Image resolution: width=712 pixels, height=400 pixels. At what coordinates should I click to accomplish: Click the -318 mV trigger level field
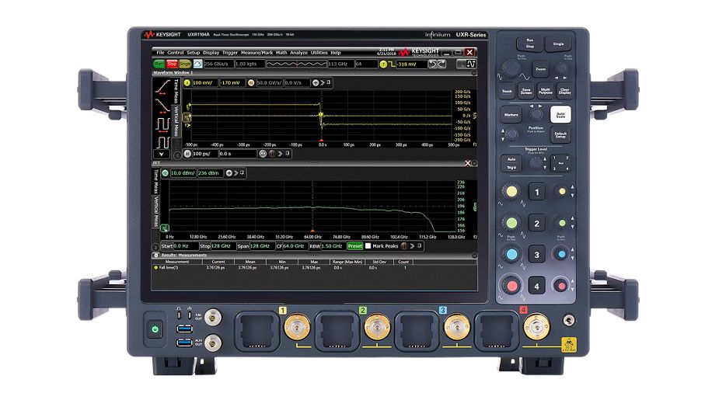coord(411,64)
